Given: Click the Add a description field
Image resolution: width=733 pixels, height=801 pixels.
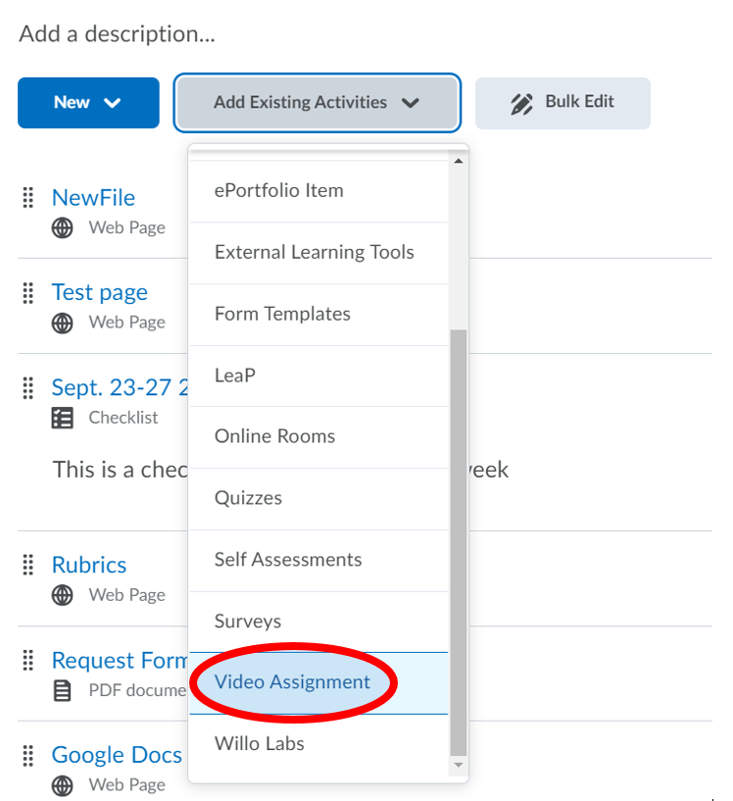Looking at the screenshot, I should 118,34.
